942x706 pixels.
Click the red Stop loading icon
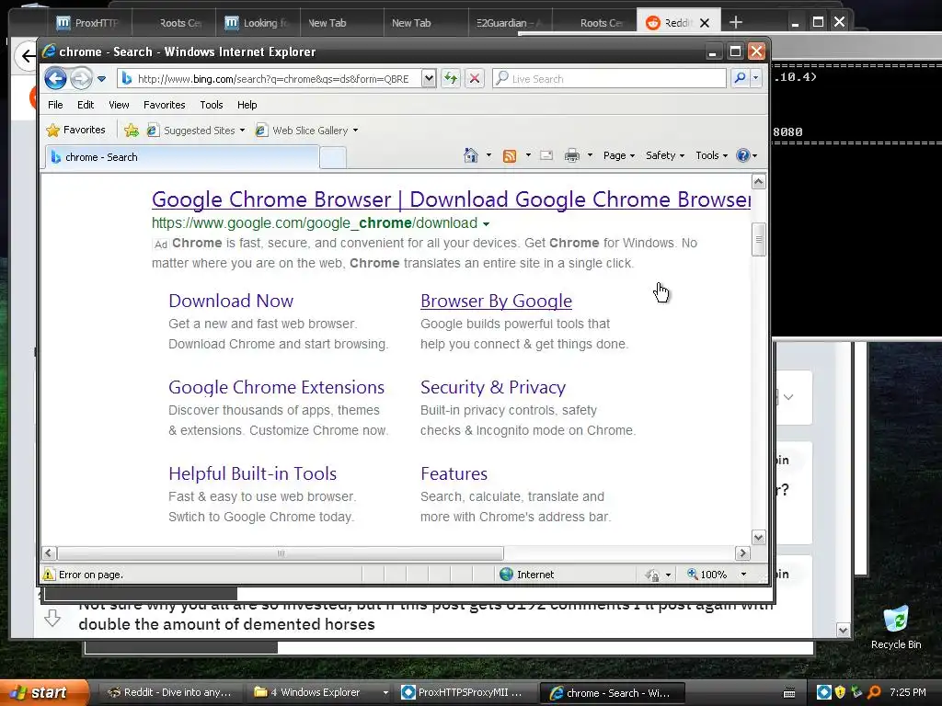474,79
